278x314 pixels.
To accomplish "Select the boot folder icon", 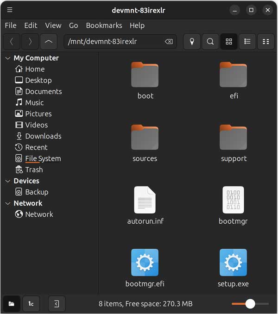I will [x=145, y=75].
